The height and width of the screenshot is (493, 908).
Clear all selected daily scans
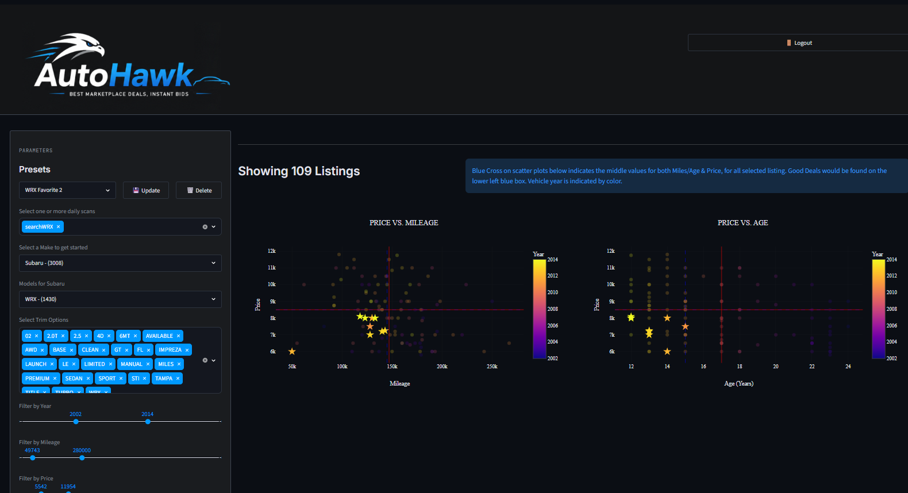[205, 227]
